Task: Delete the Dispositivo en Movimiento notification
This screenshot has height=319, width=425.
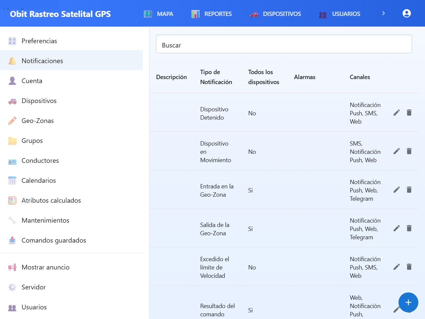Action: pyautogui.click(x=409, y=151)
